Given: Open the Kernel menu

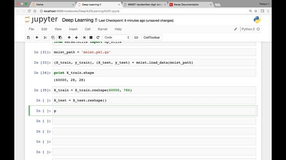Looking at the screenshot, I should pos(102,29).
